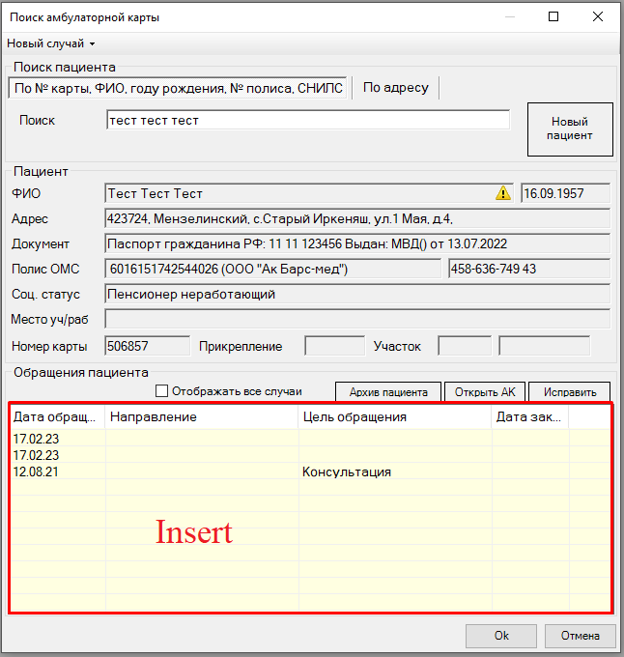Open Архив пациента
The height and width of the screenshot is (657, 624).
[388, 392]
